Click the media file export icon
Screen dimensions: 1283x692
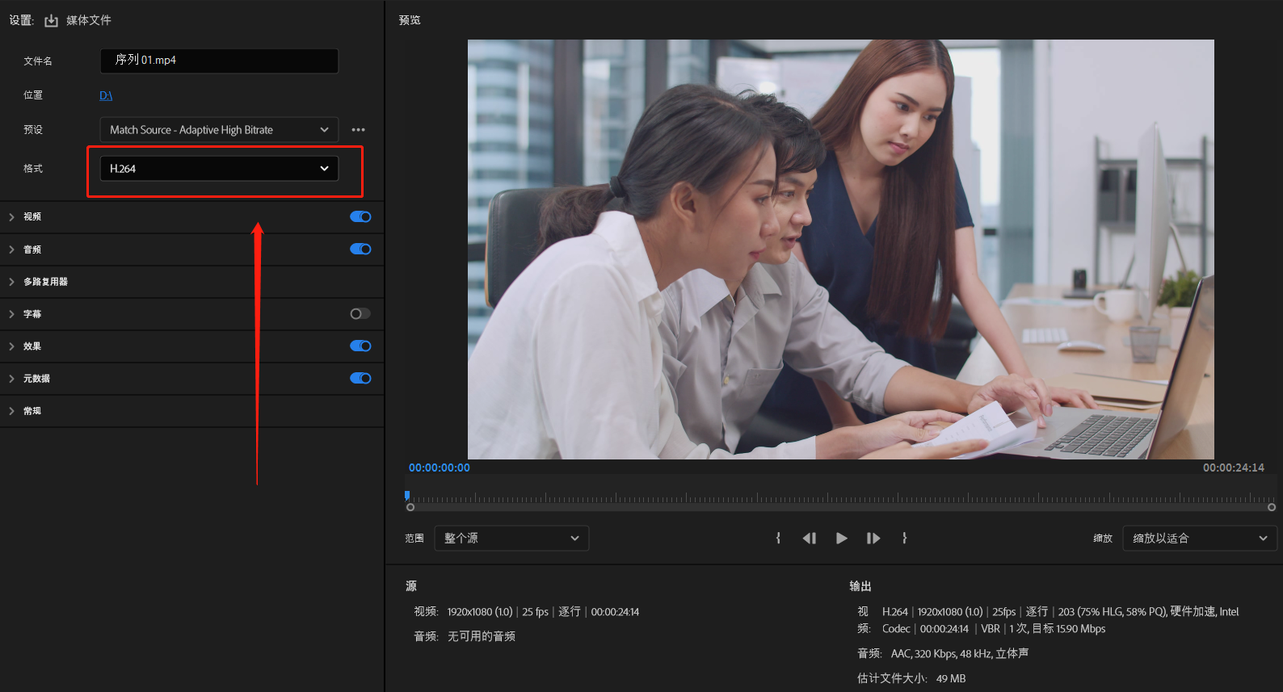point(51,20)
